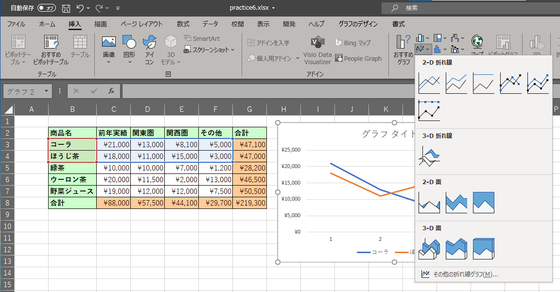This screenshot has width=560, height=292.
Task: Select the 2-D area chart option
Action: pyautogui.click(x=429, y=203)
